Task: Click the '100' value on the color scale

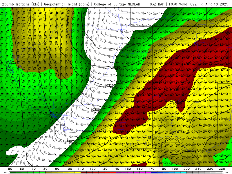Action: [69, 169]
